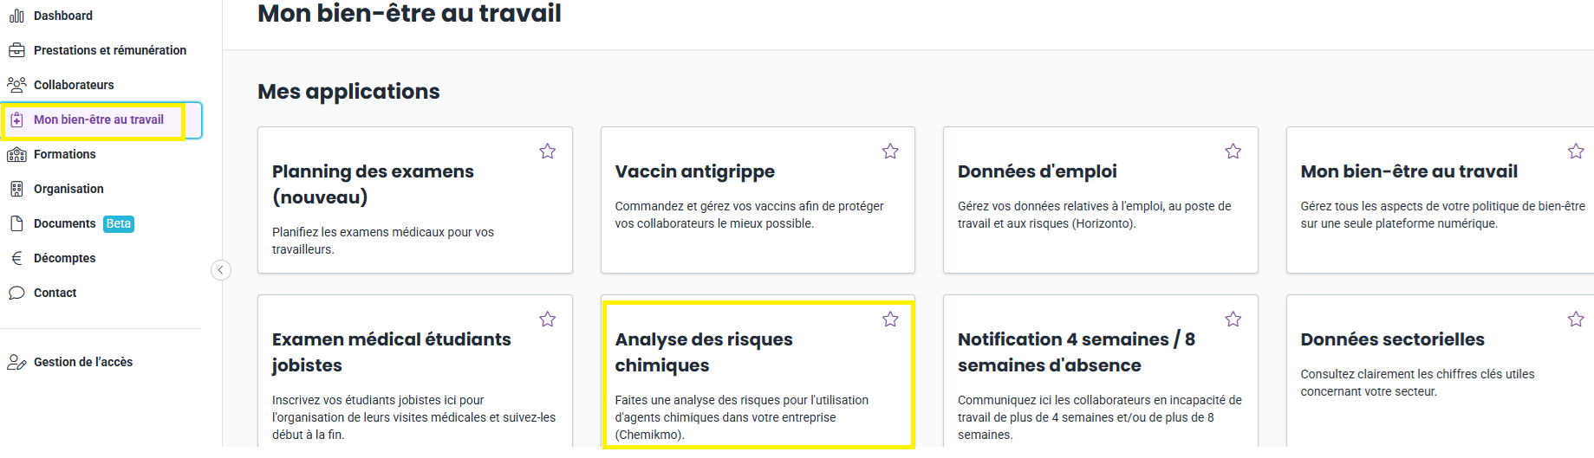Star the Notification 4 semaines card
The width and height of the screenshot is (1594, 458).
tap(1233, 319)
